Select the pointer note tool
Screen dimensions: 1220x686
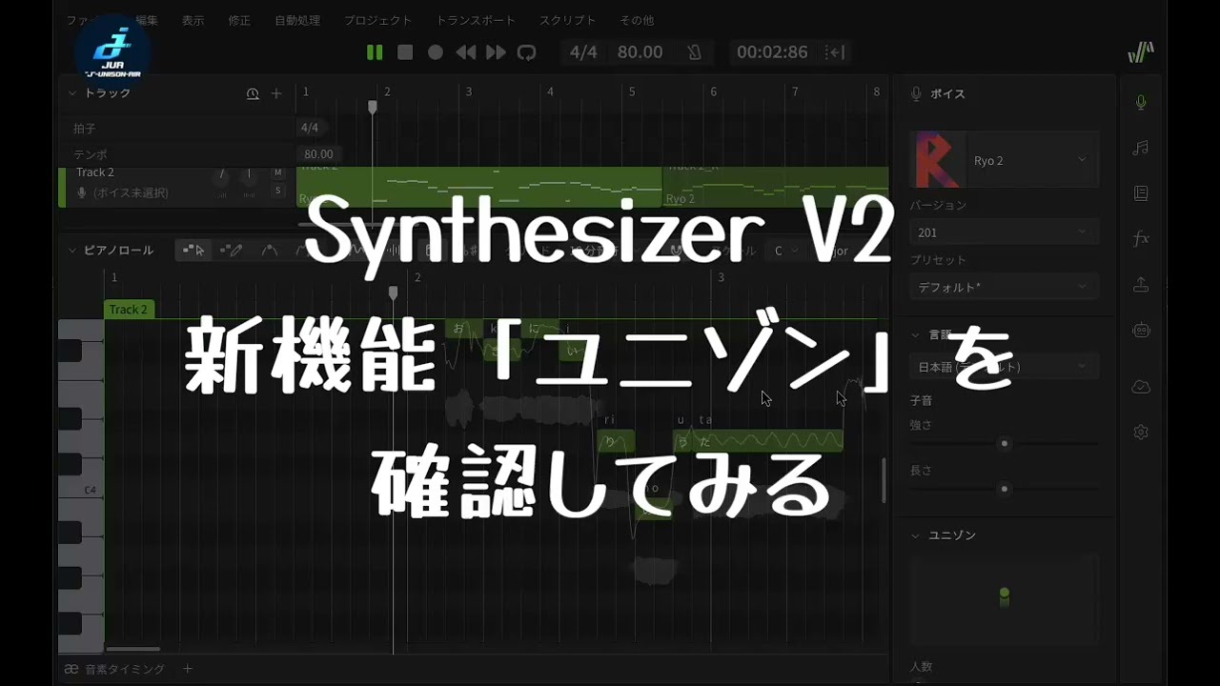193,251
